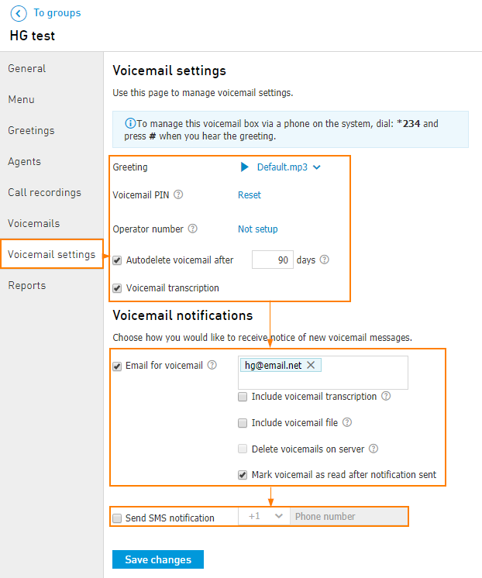482x578 pixels.
Task: Remove hg@email.net address with the X
Action: click(x=311, y=365)
